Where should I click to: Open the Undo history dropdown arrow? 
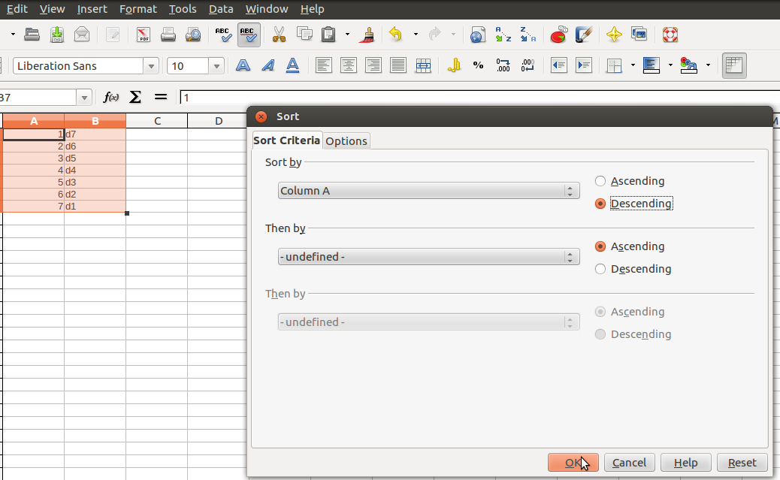[x=416, y=35]
